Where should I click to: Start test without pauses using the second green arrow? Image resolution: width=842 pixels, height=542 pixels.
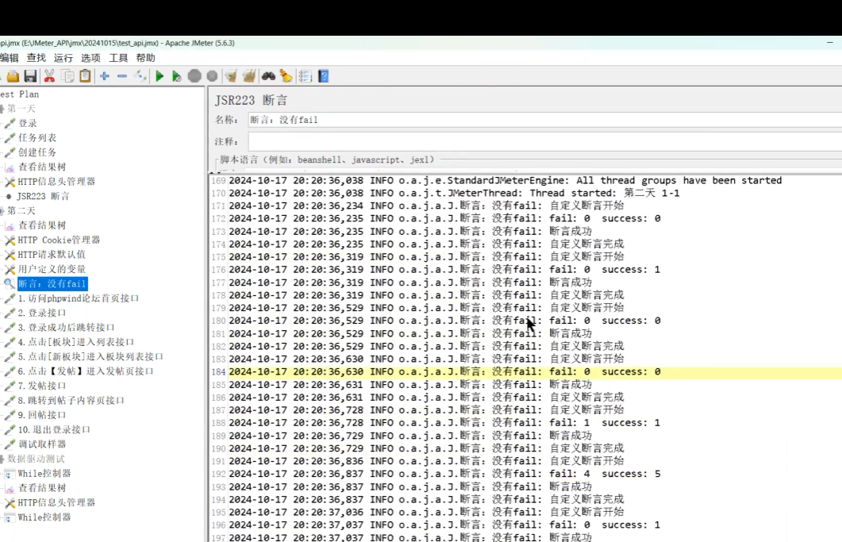point(177,76)
